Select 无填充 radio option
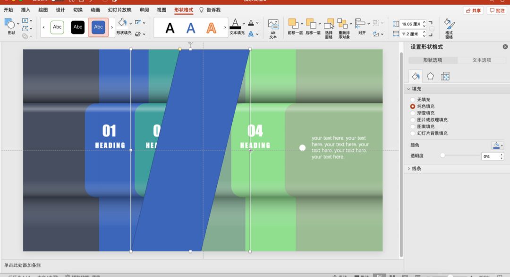Viewport: 510px width, 277px height. click(x=413, y=100)
